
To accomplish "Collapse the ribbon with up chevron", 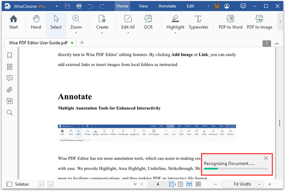I will [x=277, y=44].
